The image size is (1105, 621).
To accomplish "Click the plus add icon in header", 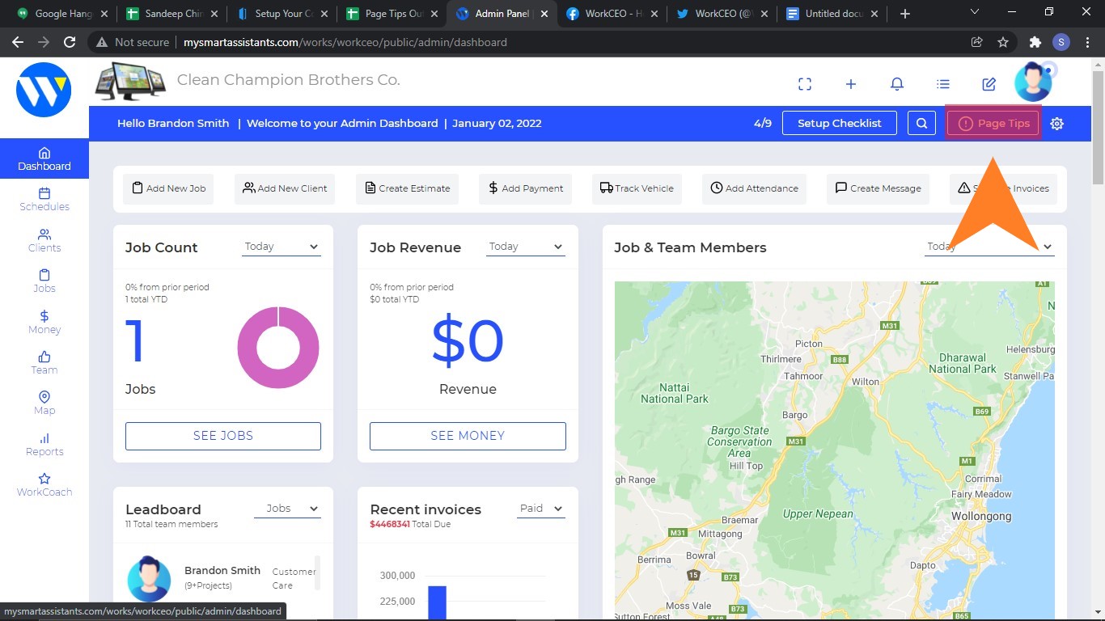I will point(851,84).
